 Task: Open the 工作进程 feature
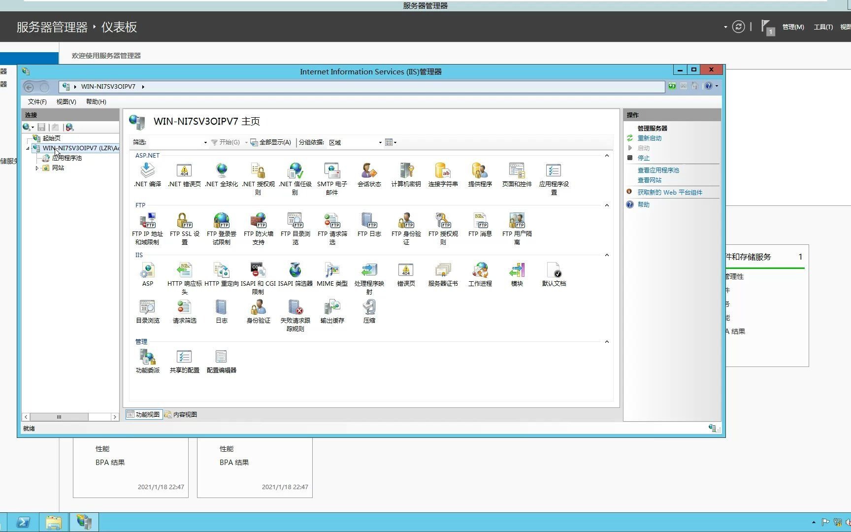pyautogui.click(x=480, y=275)
